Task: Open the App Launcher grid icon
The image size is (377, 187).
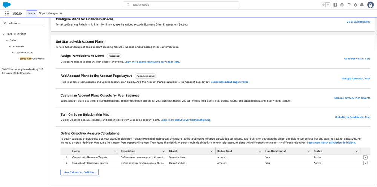Action: [x=7, y=14]
